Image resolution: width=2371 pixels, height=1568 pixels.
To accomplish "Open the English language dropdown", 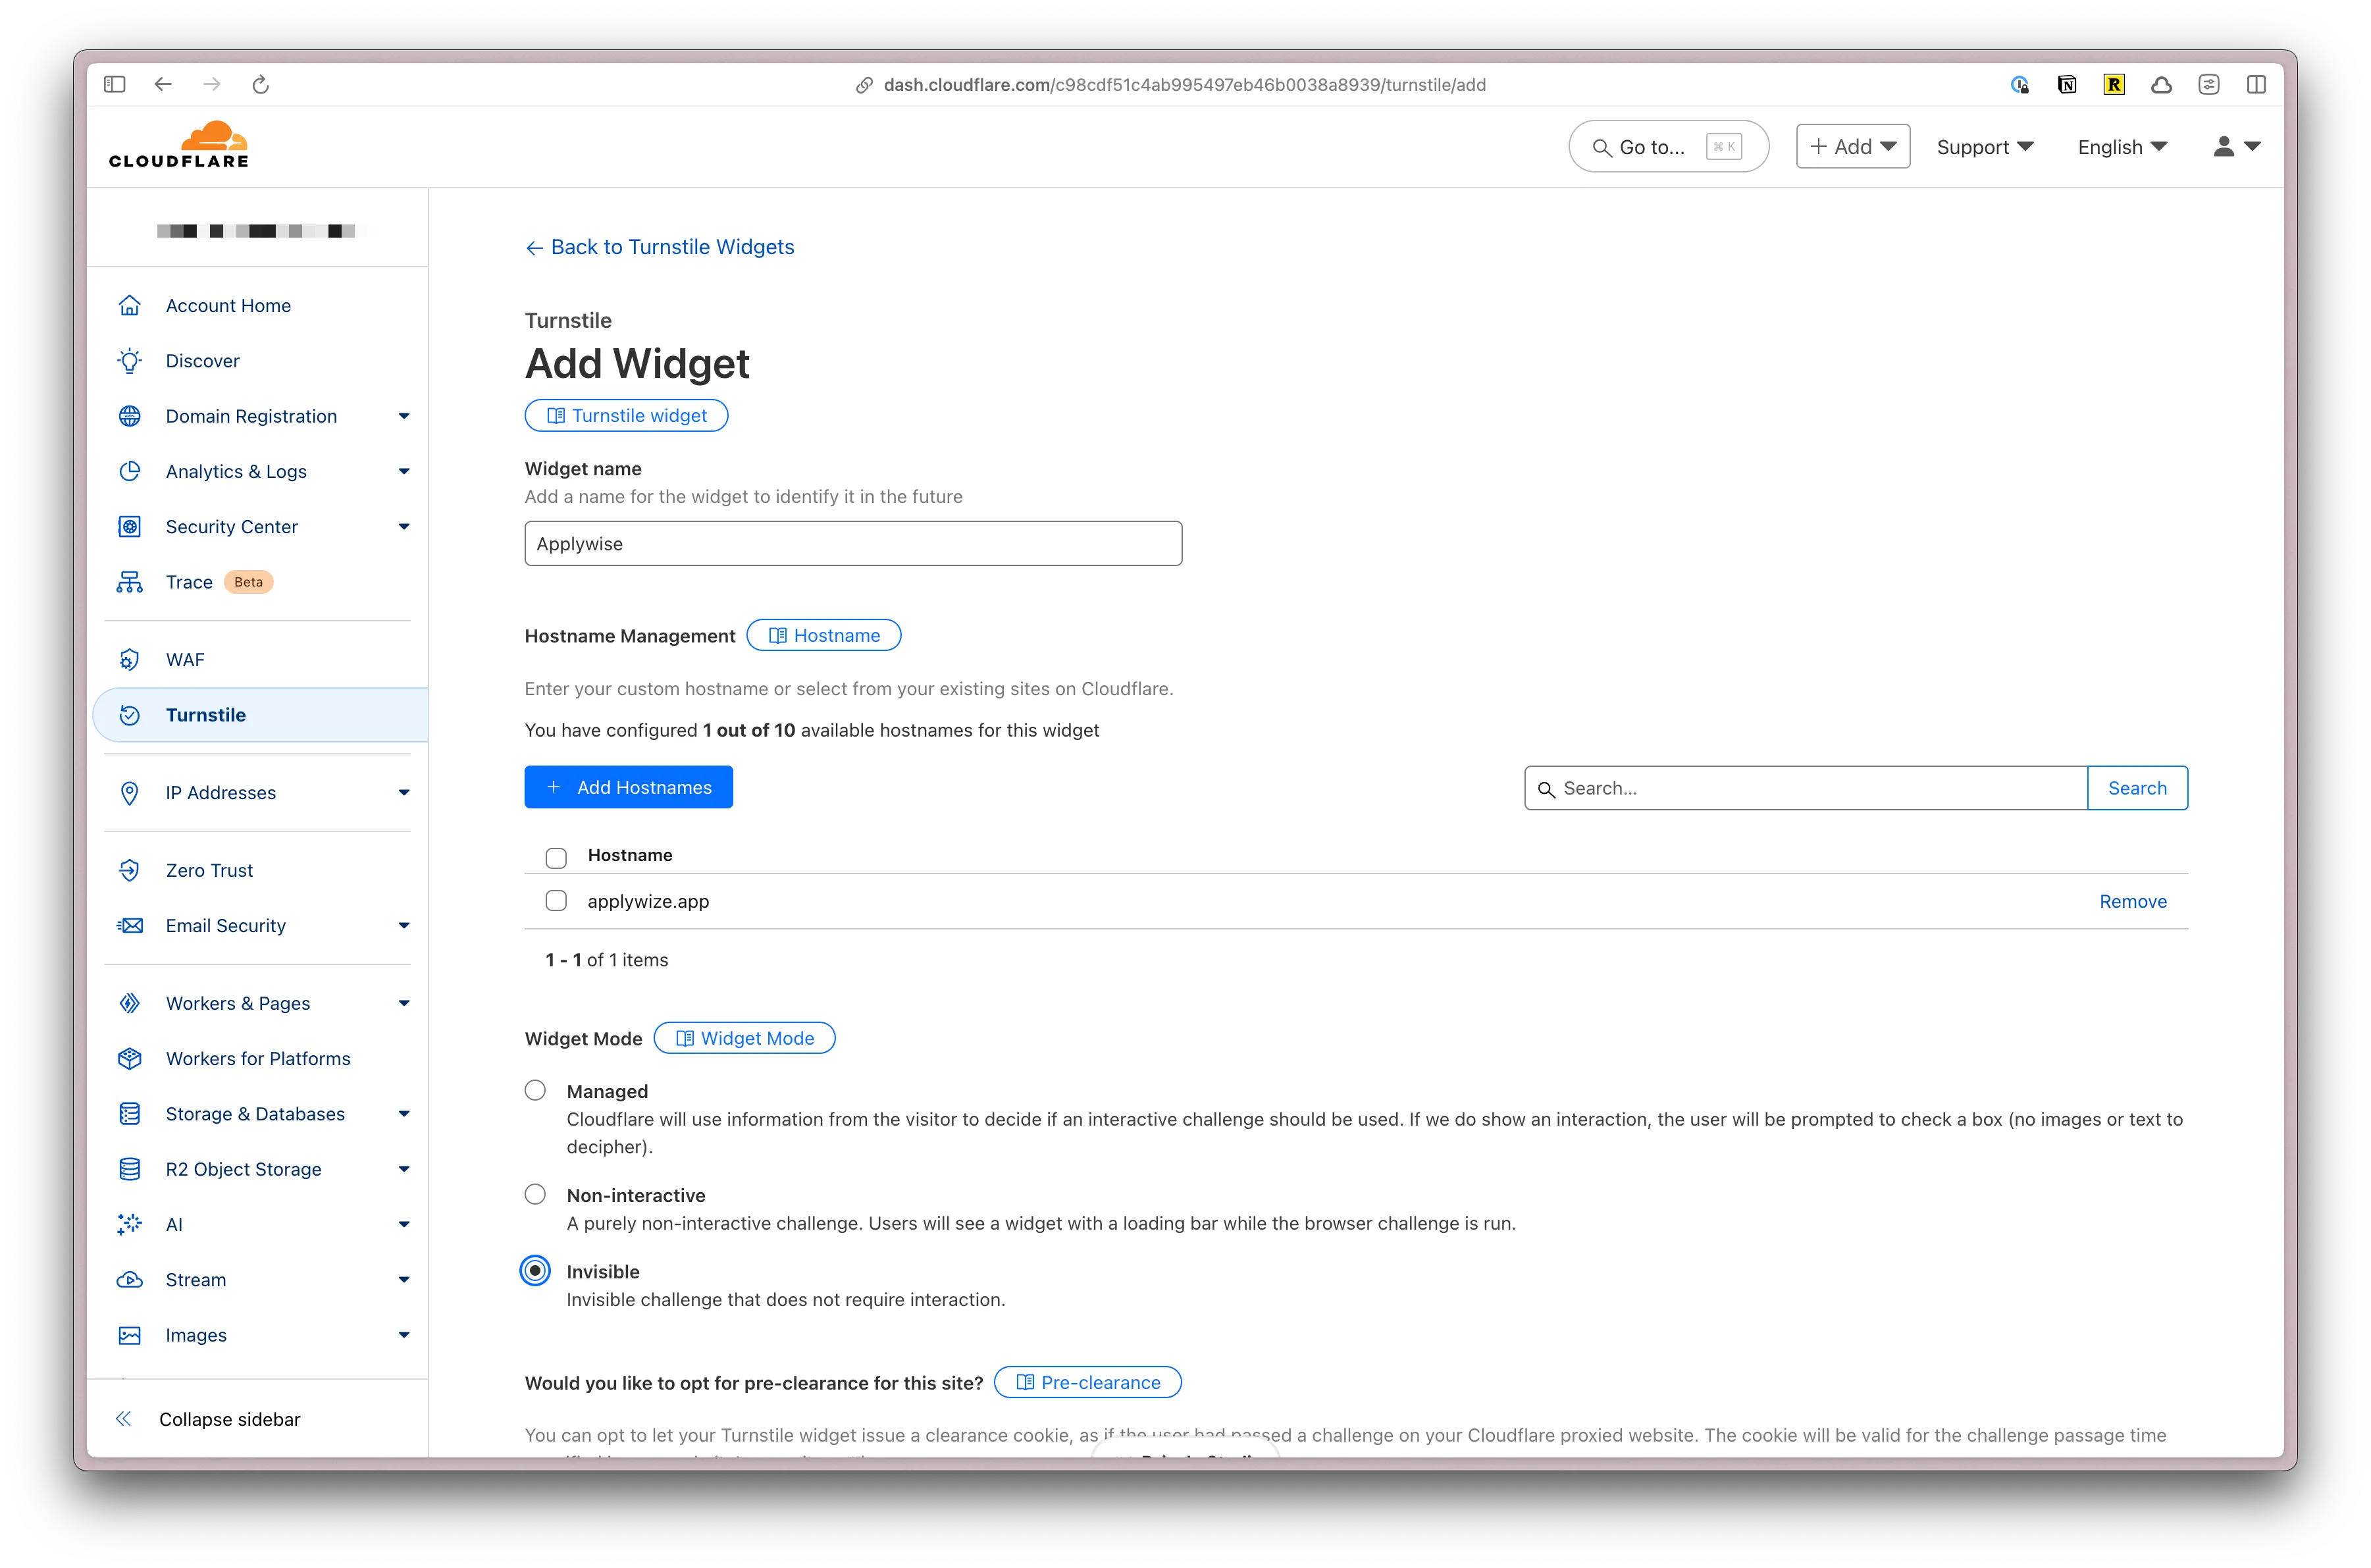I will click(x=2122, y=147).
